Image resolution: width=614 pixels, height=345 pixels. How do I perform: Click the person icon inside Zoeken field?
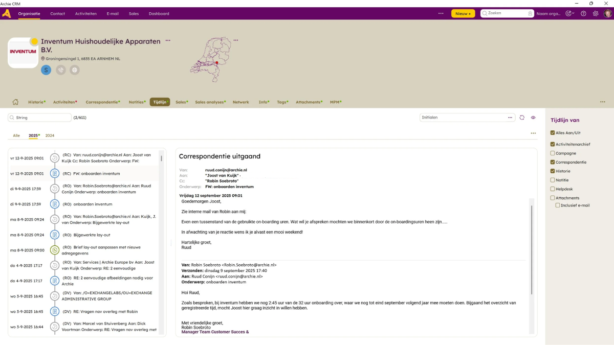pyautogui.click(x=530, y=13)
